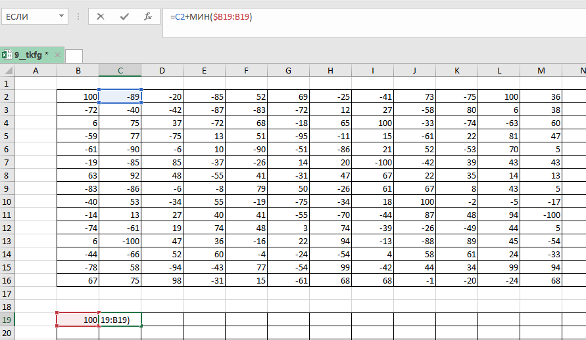The height and width of the screenshot is (340, 586).
Task: Click cell C19 being edited
Action: point(120,320)
